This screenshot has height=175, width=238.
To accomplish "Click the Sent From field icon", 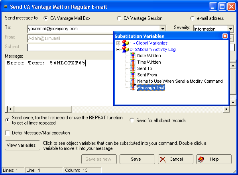I will point(133,75).
